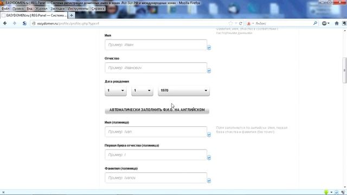Open the Инструменты menu
347x195 pixels.
pos(78,9)
